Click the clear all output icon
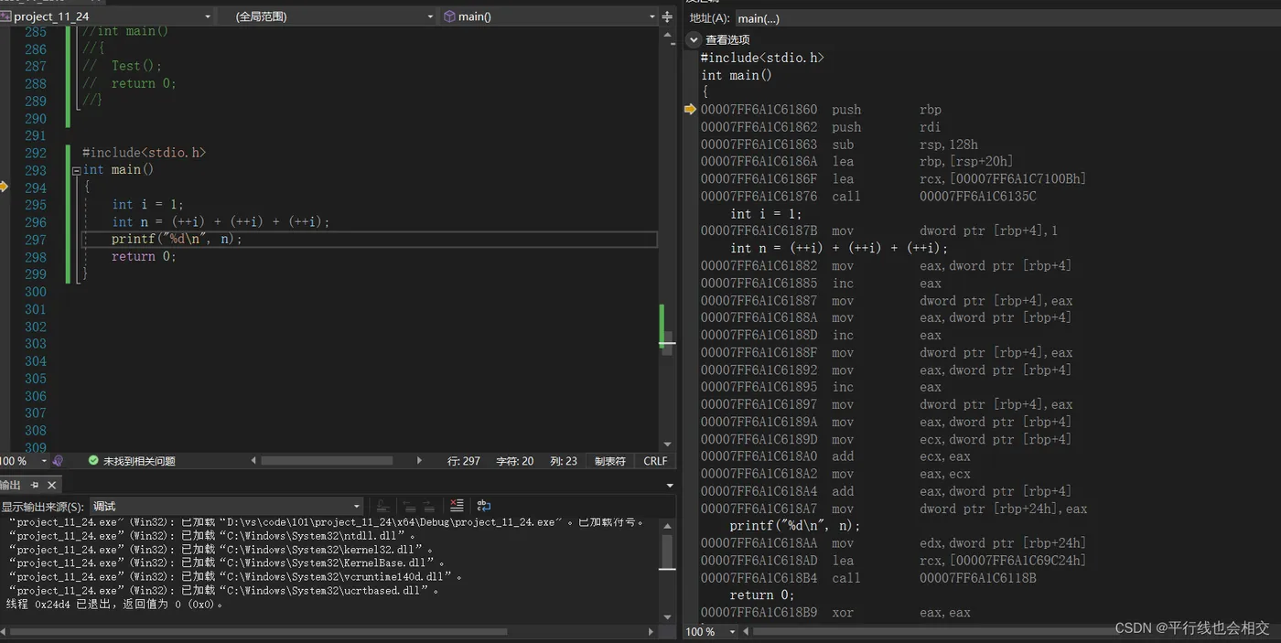Image resolution: width=1281 pixels, height=643 pixels. click(x=457, y=506)
